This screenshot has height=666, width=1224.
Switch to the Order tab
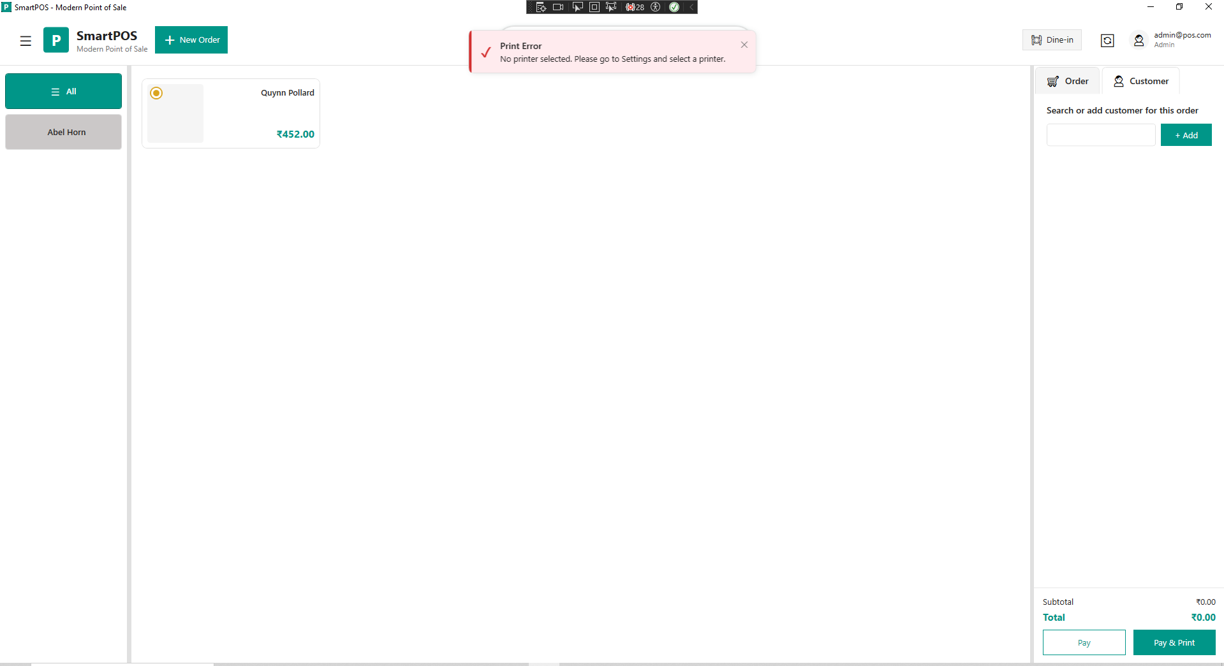(1068, 81)
